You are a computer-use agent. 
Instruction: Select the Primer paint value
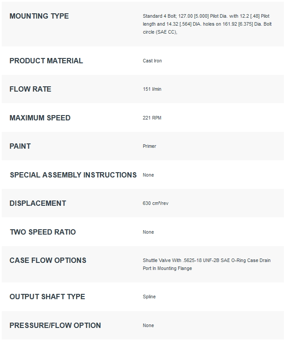(149, 146)
